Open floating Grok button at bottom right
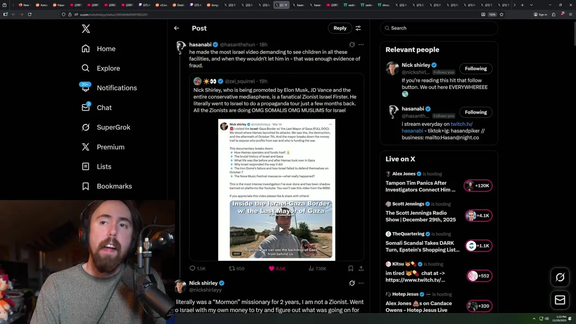 [560, 278]
